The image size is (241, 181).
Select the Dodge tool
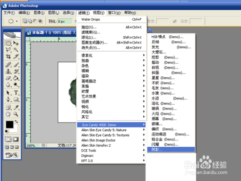tap(16, 84)
